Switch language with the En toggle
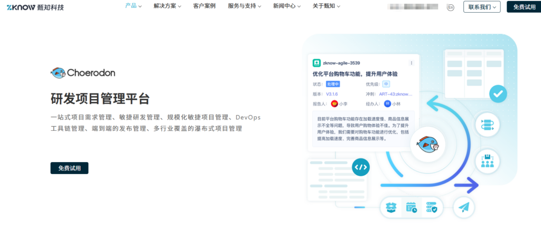 [450, 7]
